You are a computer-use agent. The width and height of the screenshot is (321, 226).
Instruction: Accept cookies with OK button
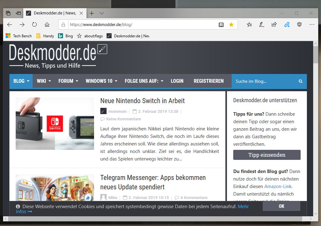click(x=282, y=206)
